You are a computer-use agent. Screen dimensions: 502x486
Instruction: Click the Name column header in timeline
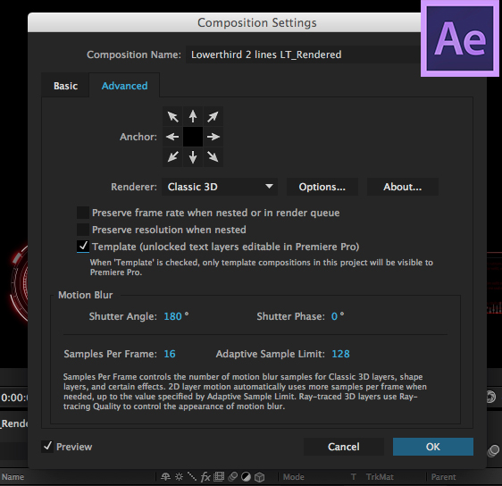pos(13,477)
